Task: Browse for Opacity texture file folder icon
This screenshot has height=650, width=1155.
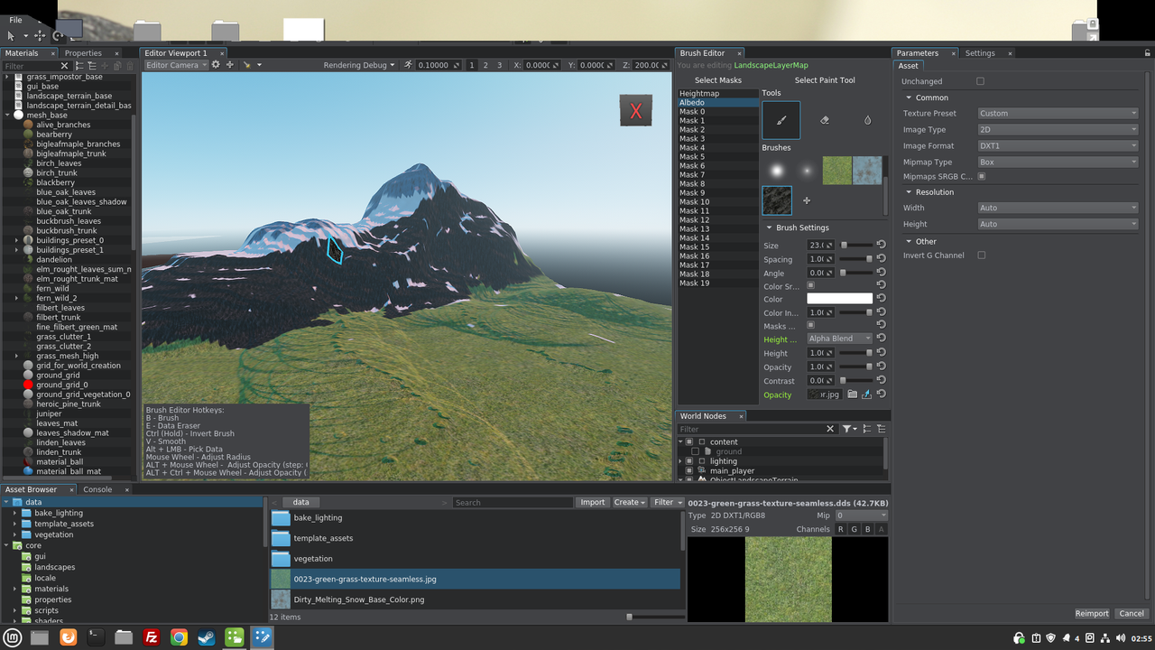Action: pyautogui.click(x=852, y=395)
